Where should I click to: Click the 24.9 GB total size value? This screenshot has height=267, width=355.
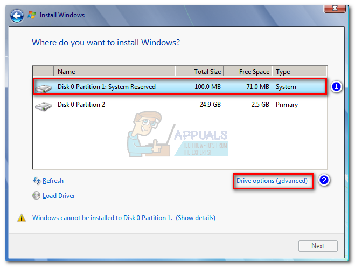[210, 105]
